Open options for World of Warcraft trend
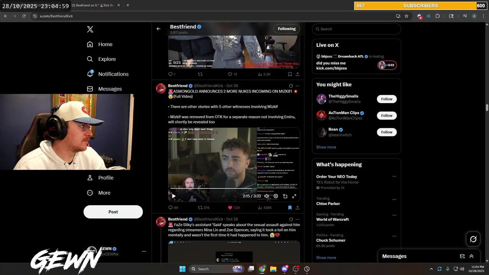The image size is (489, 275). point(394,215)
